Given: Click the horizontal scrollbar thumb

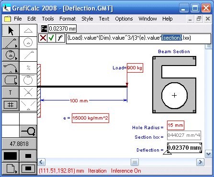Looking at the screenshot, I should pyautogui.click(x=135, y=162).
